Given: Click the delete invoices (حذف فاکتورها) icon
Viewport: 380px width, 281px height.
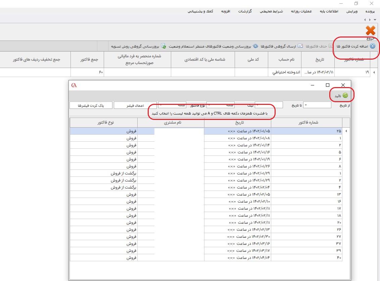Looking at the screenshot, I should coord(331,46).
